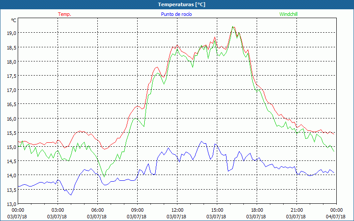This screenshot has height=221, width=354.
Task: Click the 19,0 y-axis value
Action: coord(12,33)
